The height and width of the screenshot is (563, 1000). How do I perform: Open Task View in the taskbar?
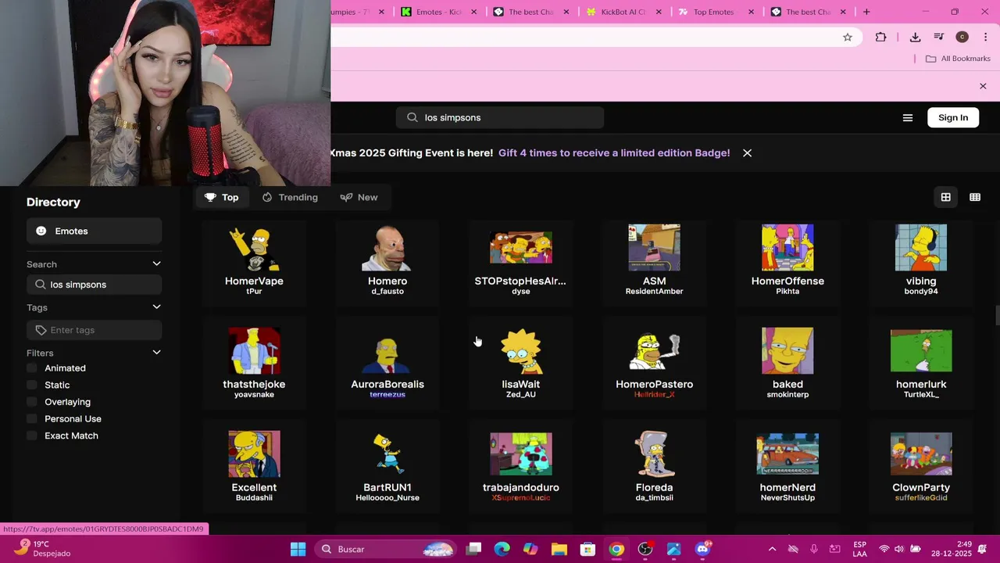click(x=474, y=549)
